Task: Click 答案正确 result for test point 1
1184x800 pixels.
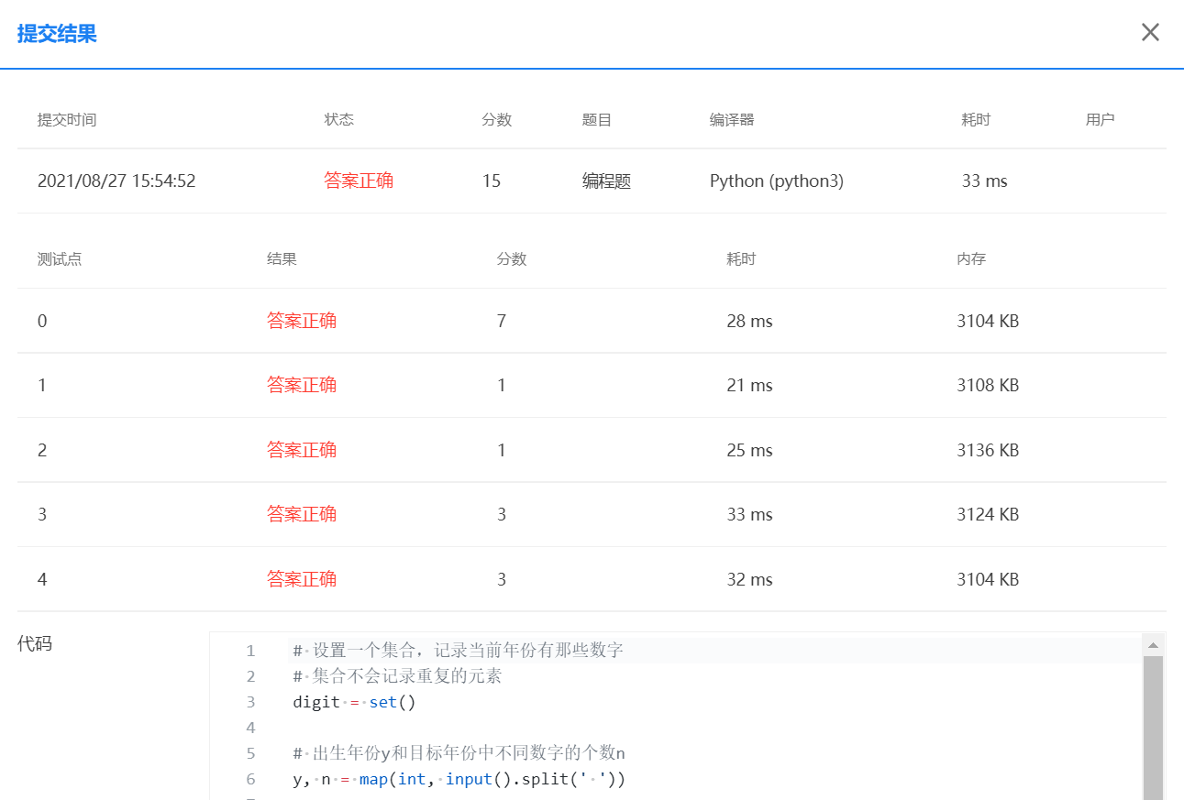Action: (302, 385)
